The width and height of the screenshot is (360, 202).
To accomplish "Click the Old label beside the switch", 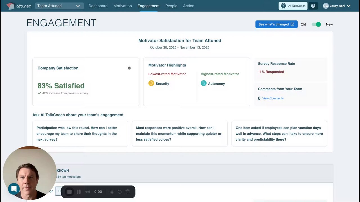I will (x=303, y=24).
